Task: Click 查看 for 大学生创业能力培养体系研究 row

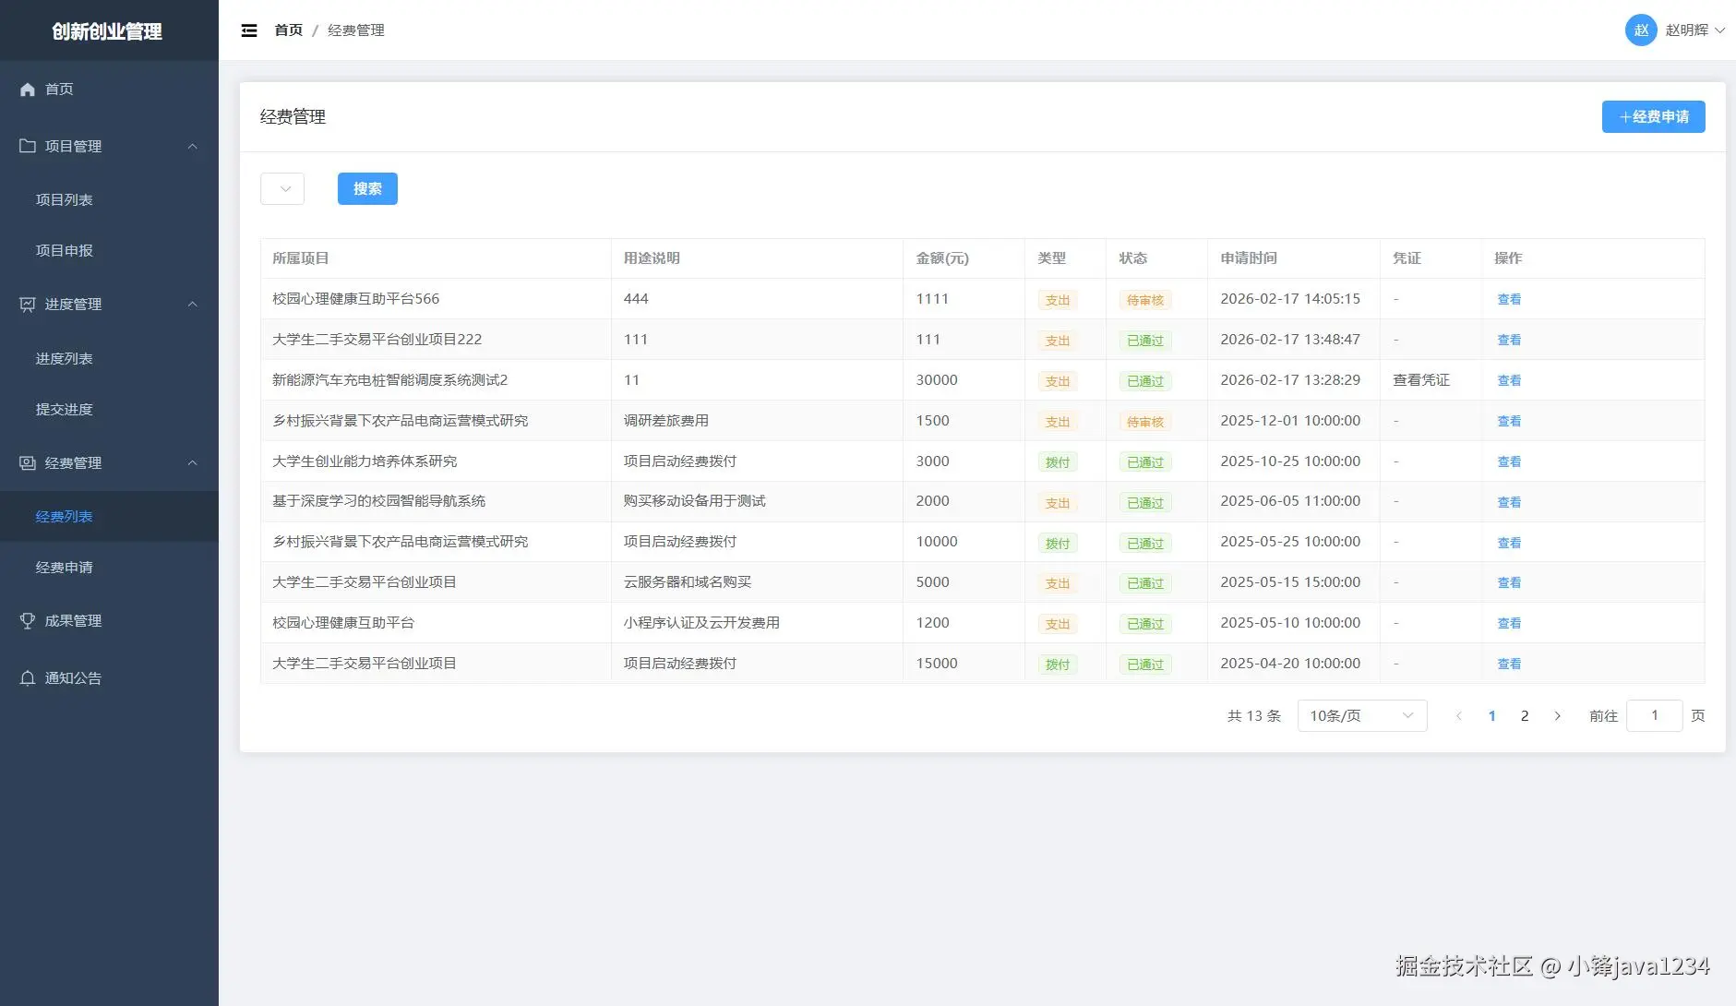Action: click(x=1509, y=462)
